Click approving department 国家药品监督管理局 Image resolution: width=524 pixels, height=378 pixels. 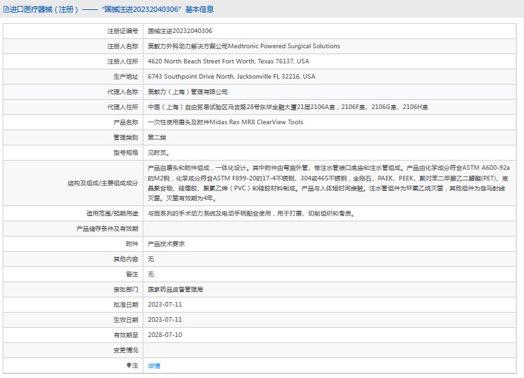click(x=175, y=289)
